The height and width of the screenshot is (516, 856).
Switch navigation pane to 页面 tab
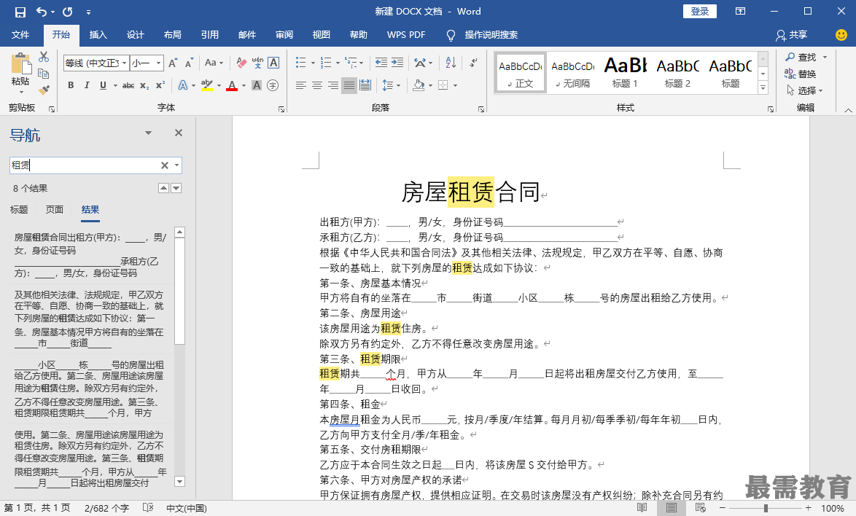pos(55,209)
